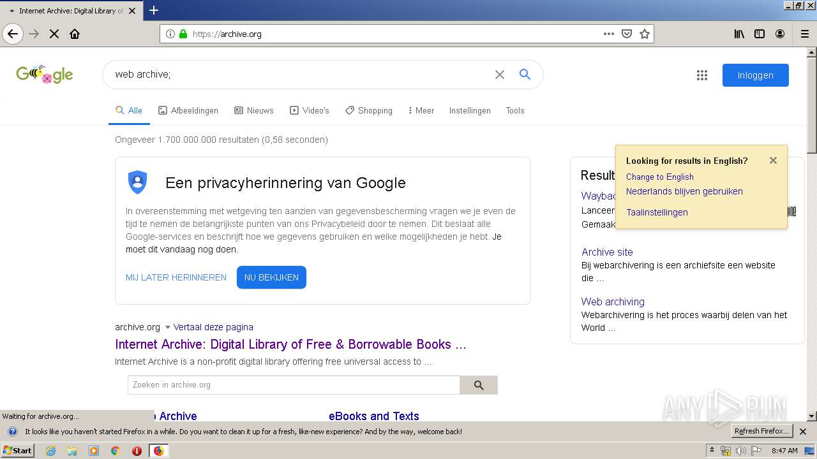Click Nederlands blijven gebruiken link
Image resolution: width=817 pixels, height=459 pixels.
pyautogui.click(x=684, y=191)
